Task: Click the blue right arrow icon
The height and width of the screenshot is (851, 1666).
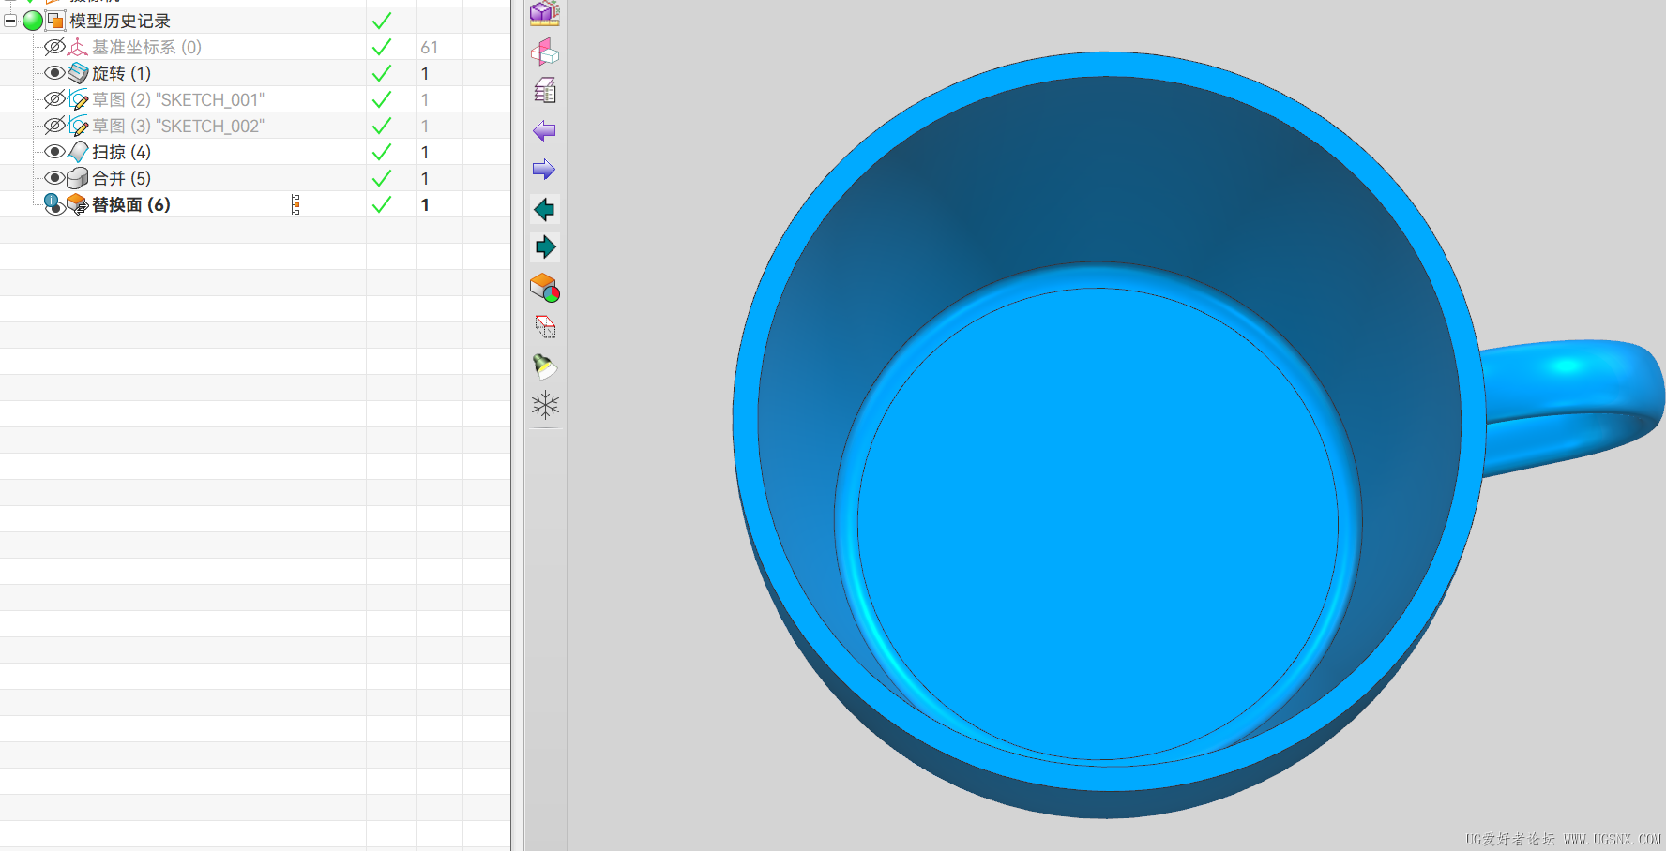Action: coord(544,170)
